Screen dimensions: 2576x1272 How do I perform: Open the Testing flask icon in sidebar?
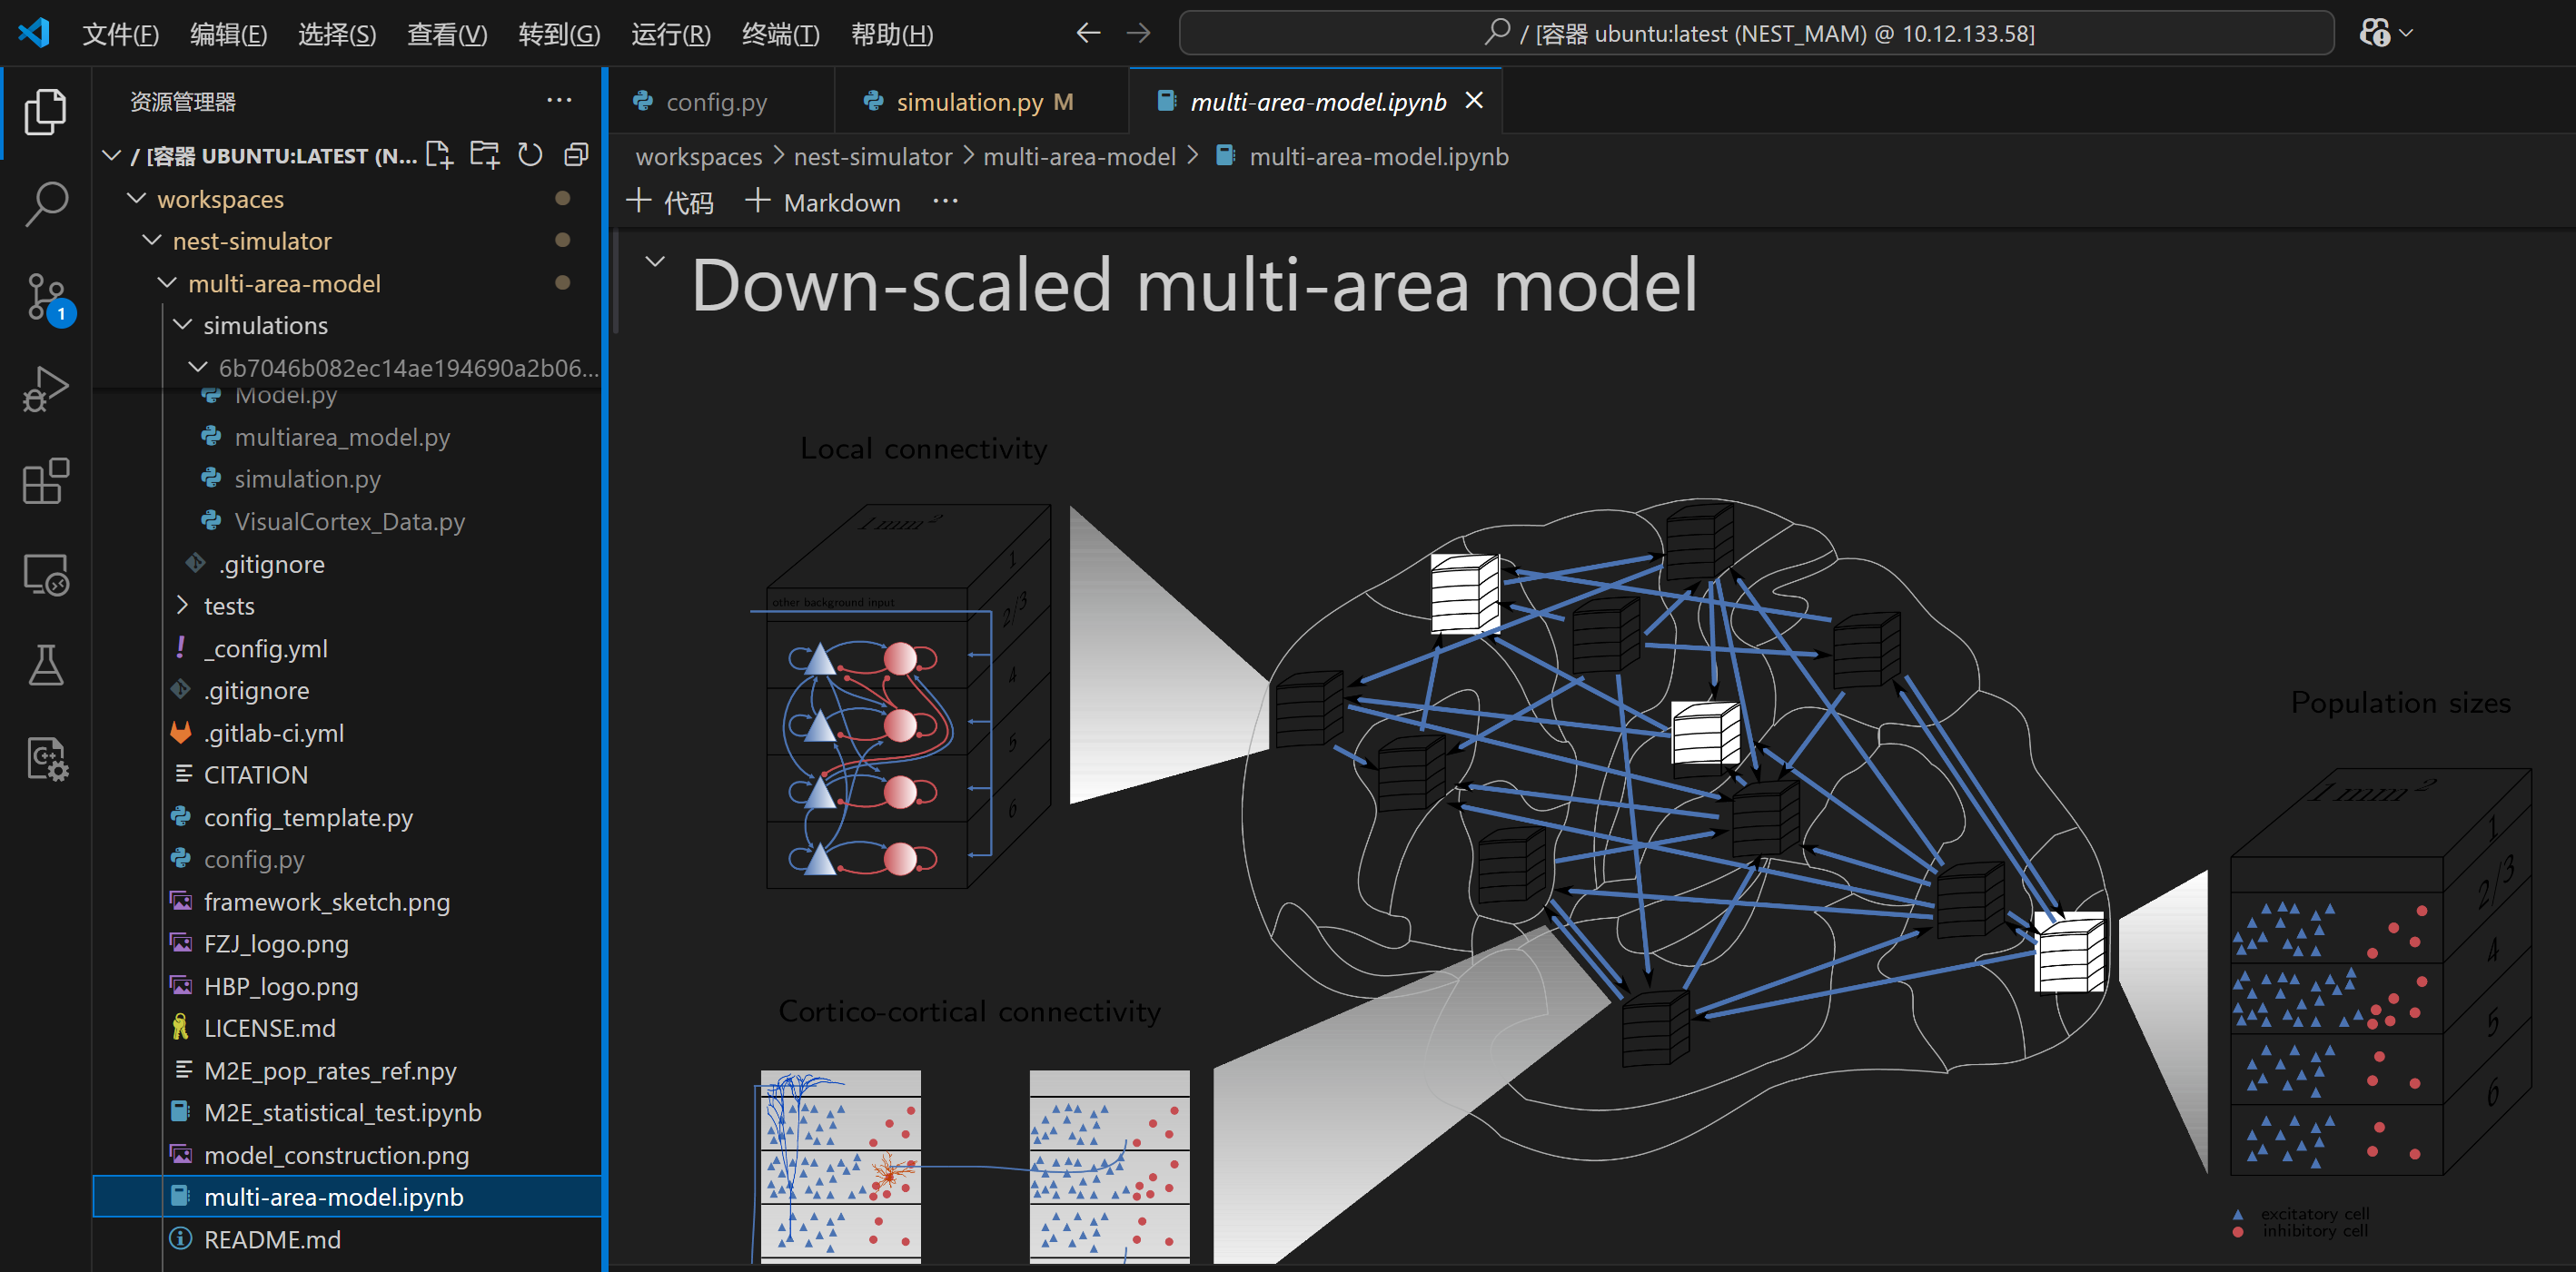pos(45,666)
